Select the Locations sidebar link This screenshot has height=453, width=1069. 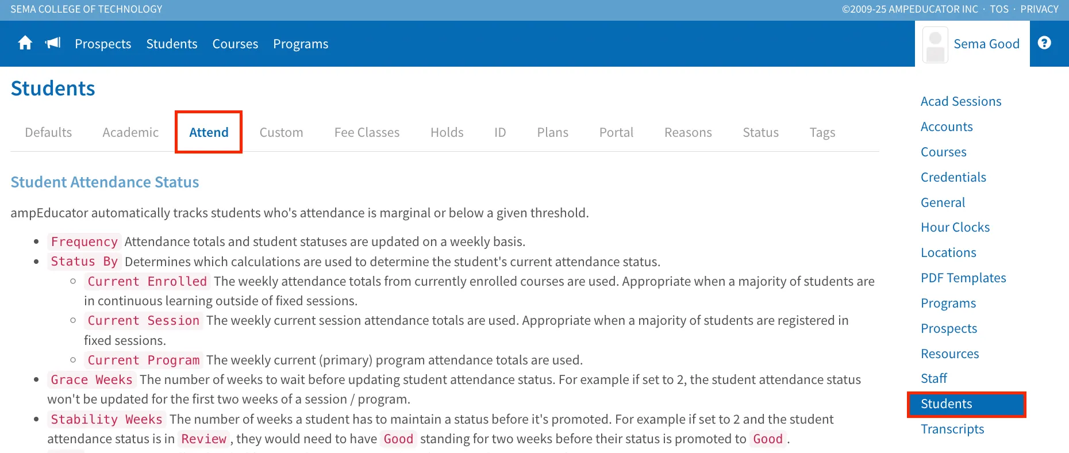[948, 252]
